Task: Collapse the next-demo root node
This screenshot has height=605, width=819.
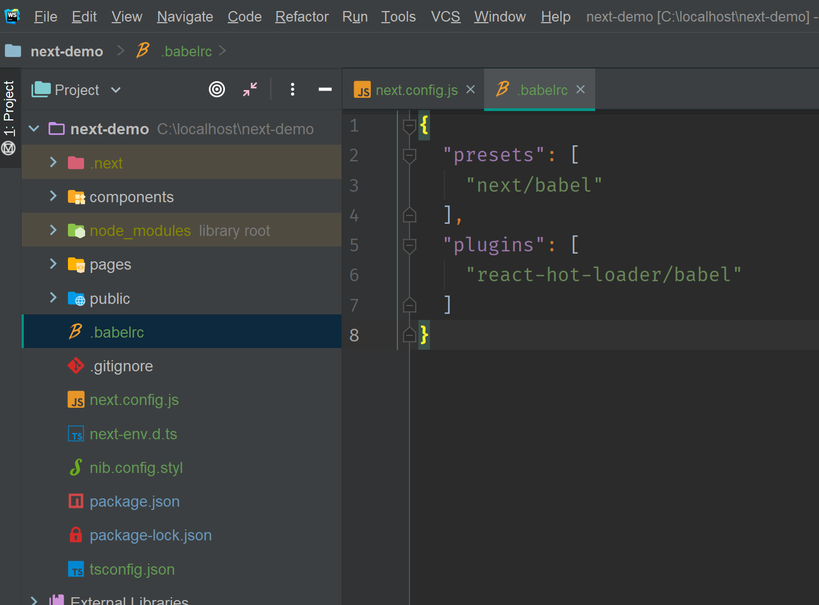Action: coord(33,128)
